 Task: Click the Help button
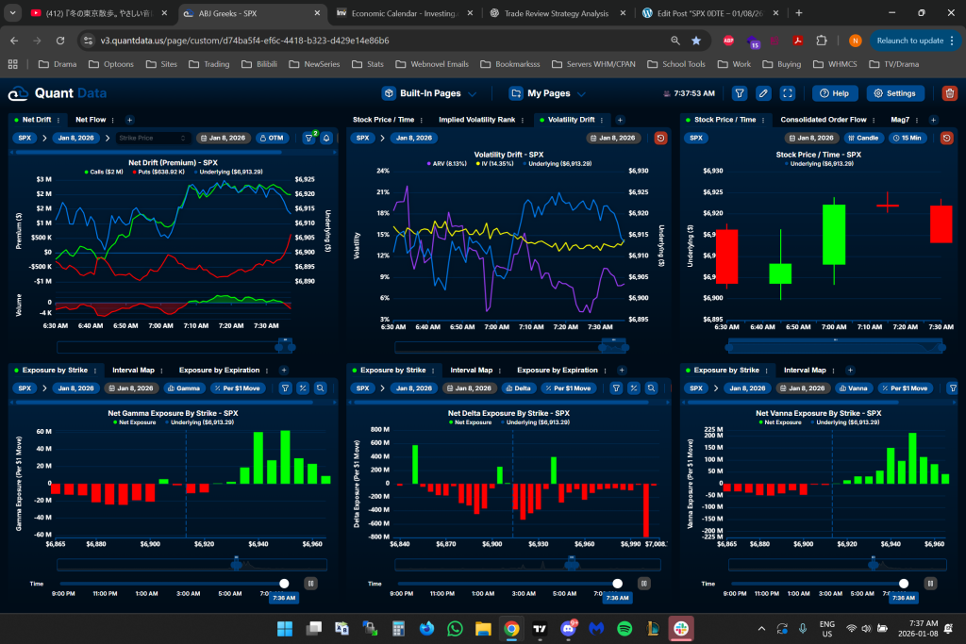834,93
